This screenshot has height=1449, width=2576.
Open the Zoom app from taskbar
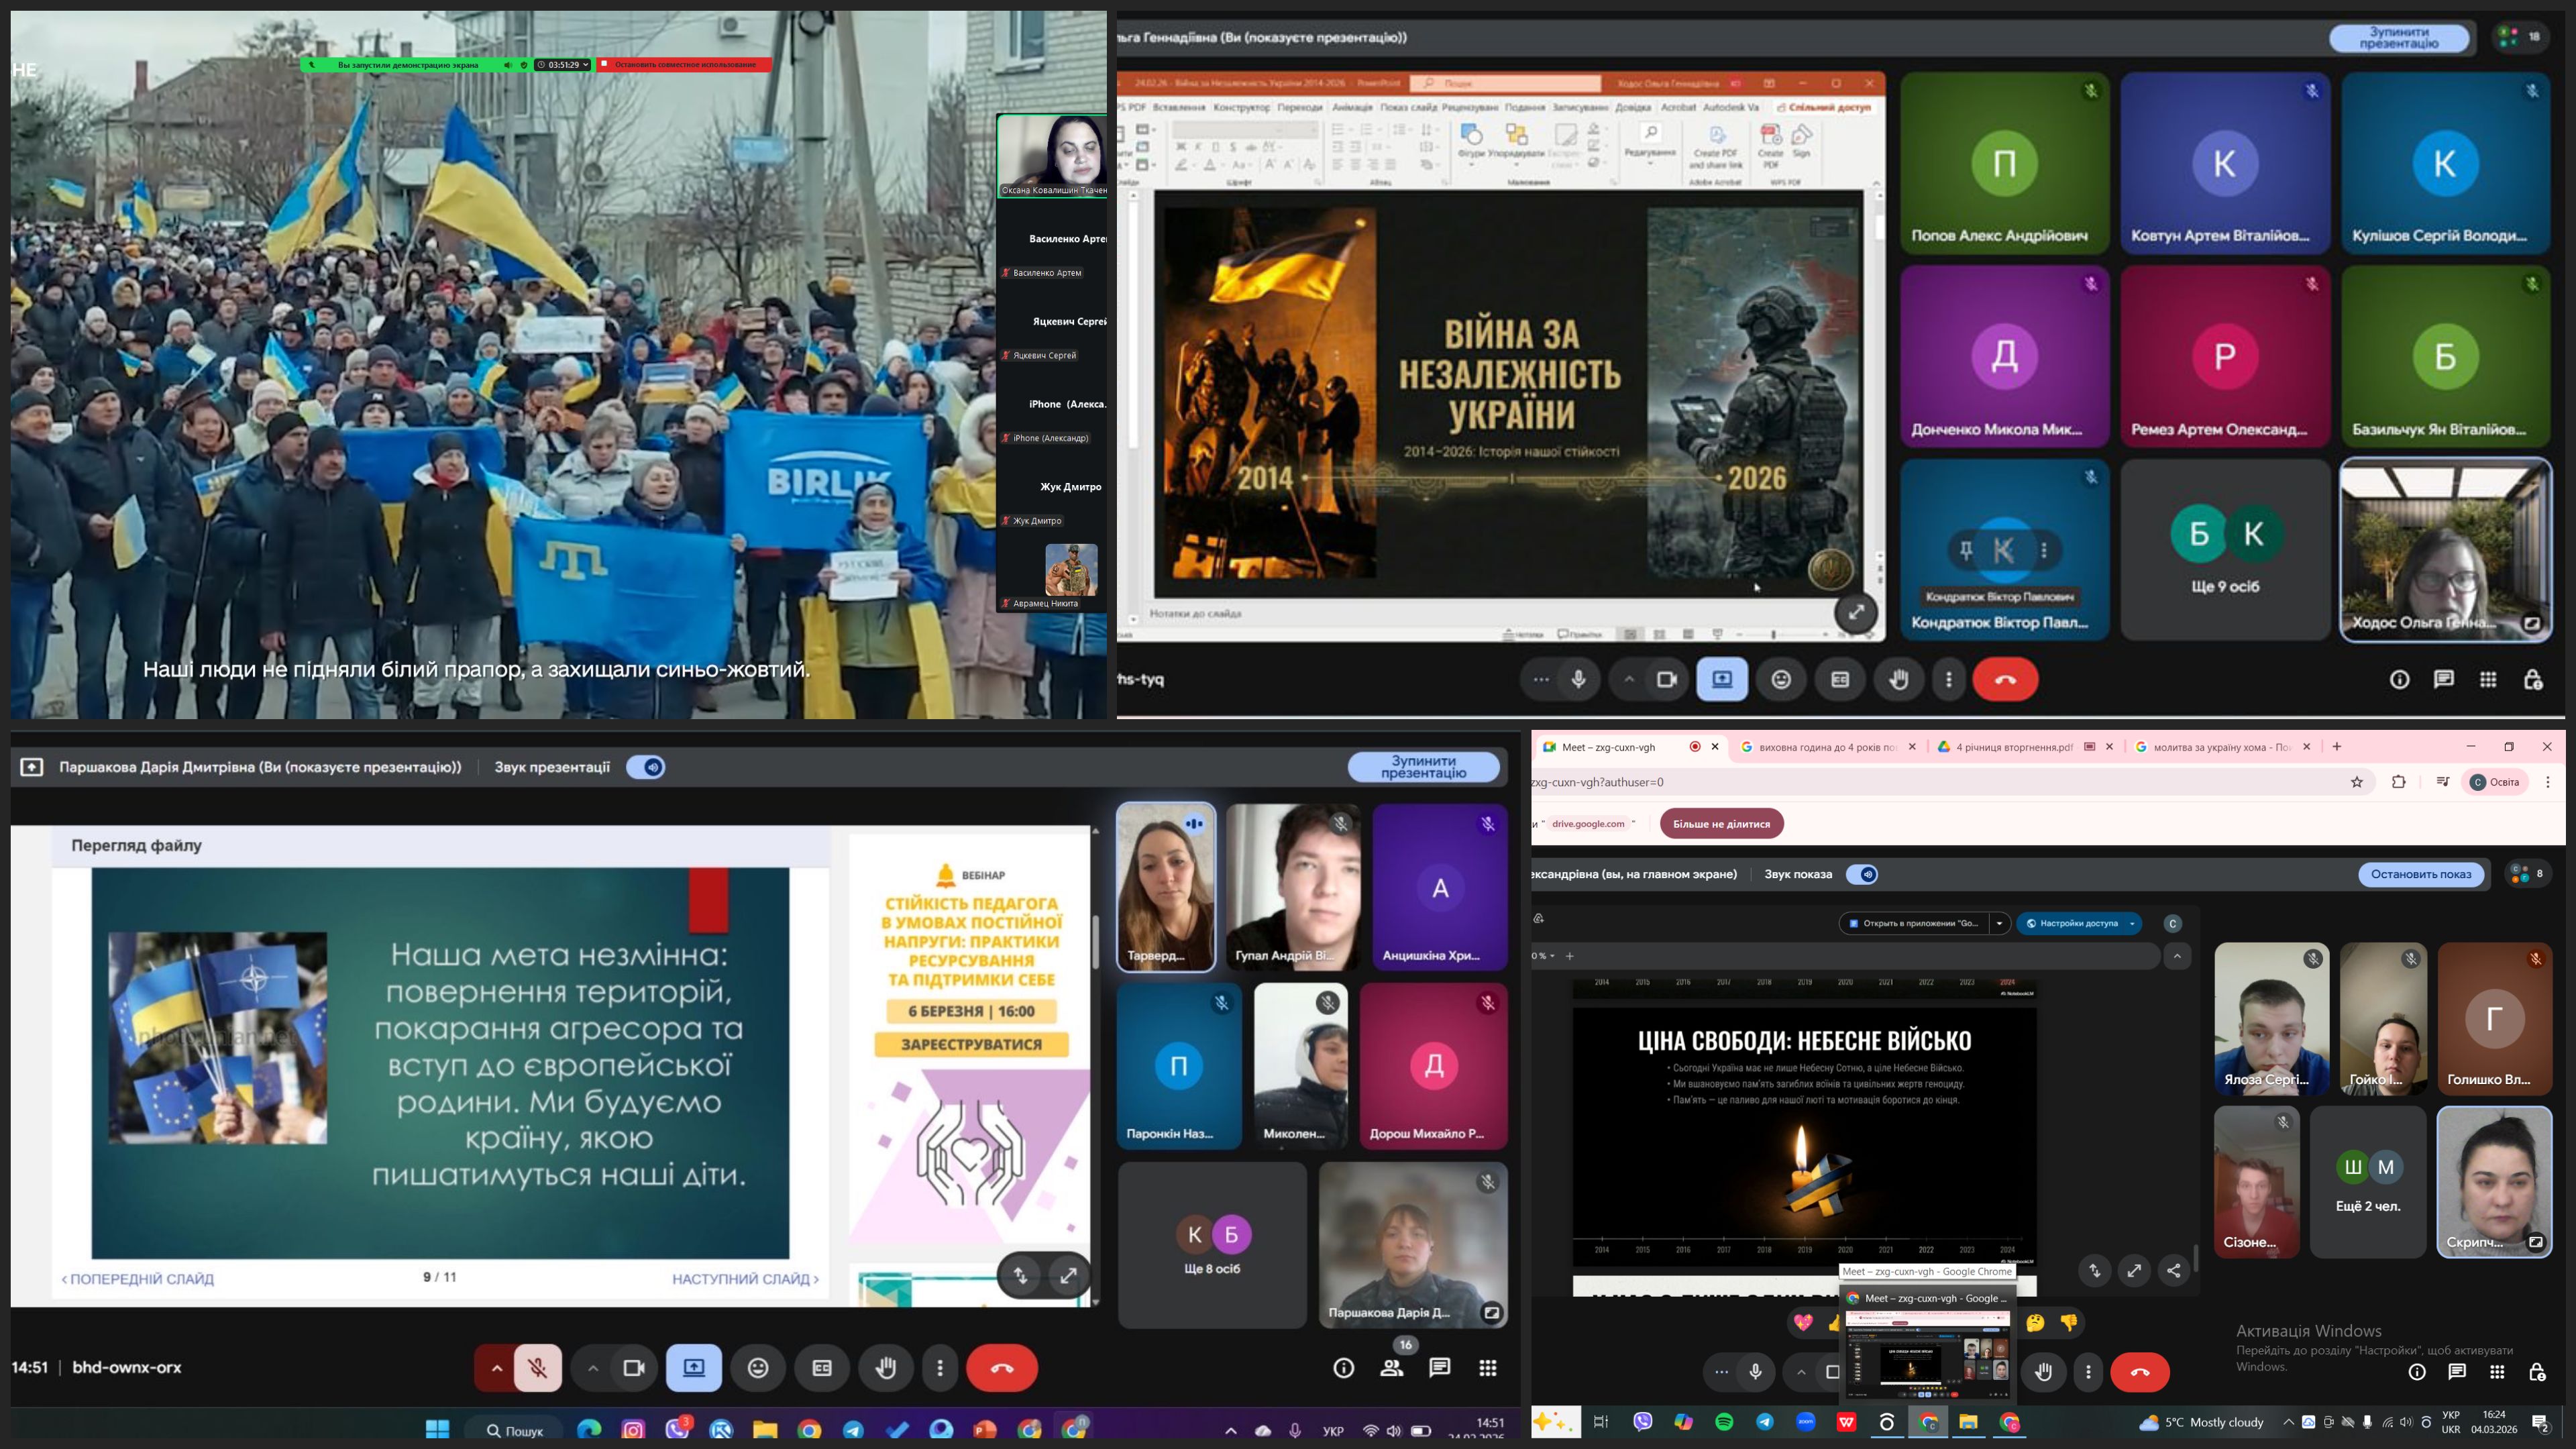(1805, 1422)
